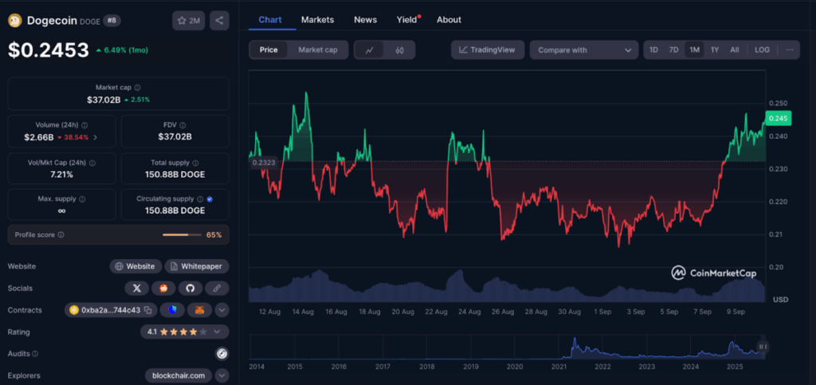Click the blue shield wallet icon
Viewport: 816px width, 385px height.
coord(172,310)
